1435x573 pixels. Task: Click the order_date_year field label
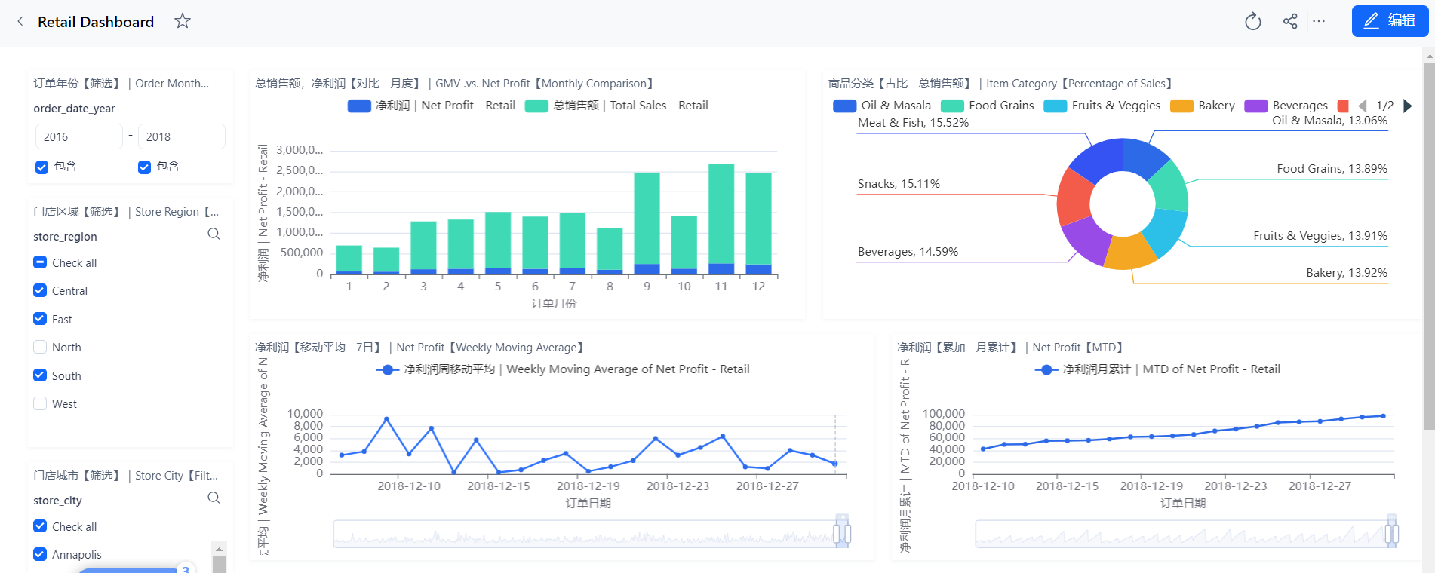click(x=74, y=109)
